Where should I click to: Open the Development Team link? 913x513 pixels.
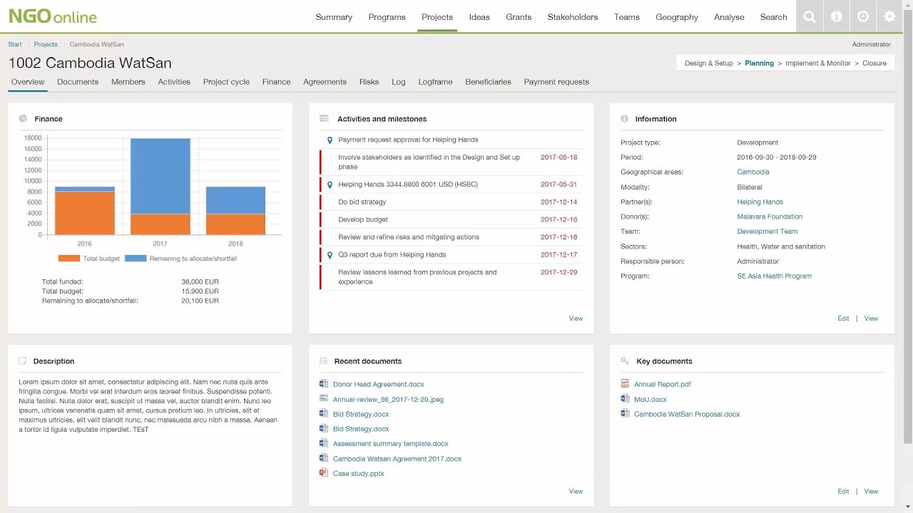point(767,232)
